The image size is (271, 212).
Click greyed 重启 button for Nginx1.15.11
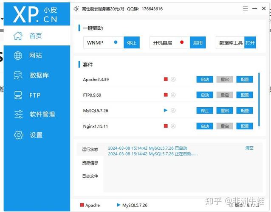pos(225,126)
